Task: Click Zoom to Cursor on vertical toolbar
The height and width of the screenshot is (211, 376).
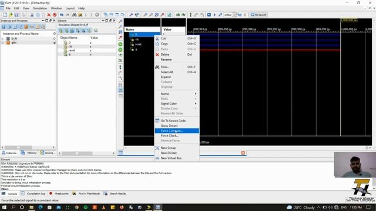Action: tap(120, 38)
